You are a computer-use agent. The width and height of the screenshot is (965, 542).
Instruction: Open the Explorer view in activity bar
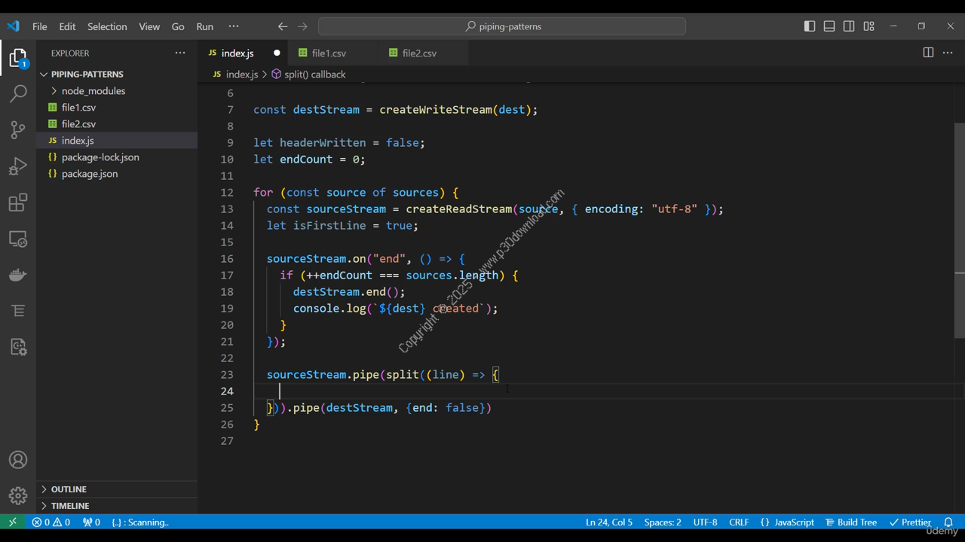pos(18,58)
